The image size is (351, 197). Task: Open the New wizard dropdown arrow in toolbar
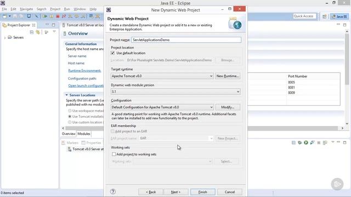click(10, 16)
